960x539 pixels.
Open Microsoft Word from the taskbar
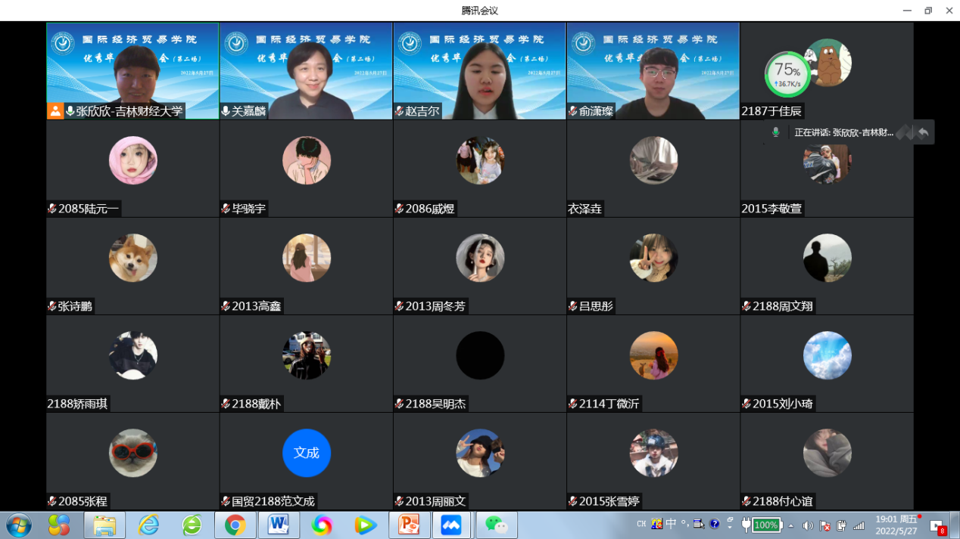point(279,525)
